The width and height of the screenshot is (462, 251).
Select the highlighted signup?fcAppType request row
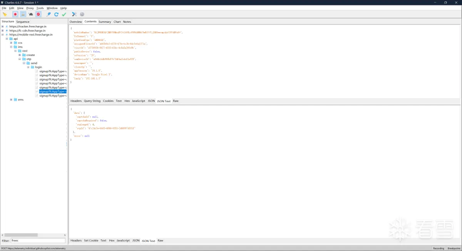pos(53,92)
